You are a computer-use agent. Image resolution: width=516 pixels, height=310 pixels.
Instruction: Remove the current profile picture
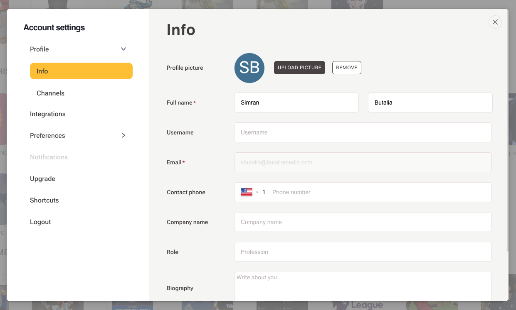[346, 68]
